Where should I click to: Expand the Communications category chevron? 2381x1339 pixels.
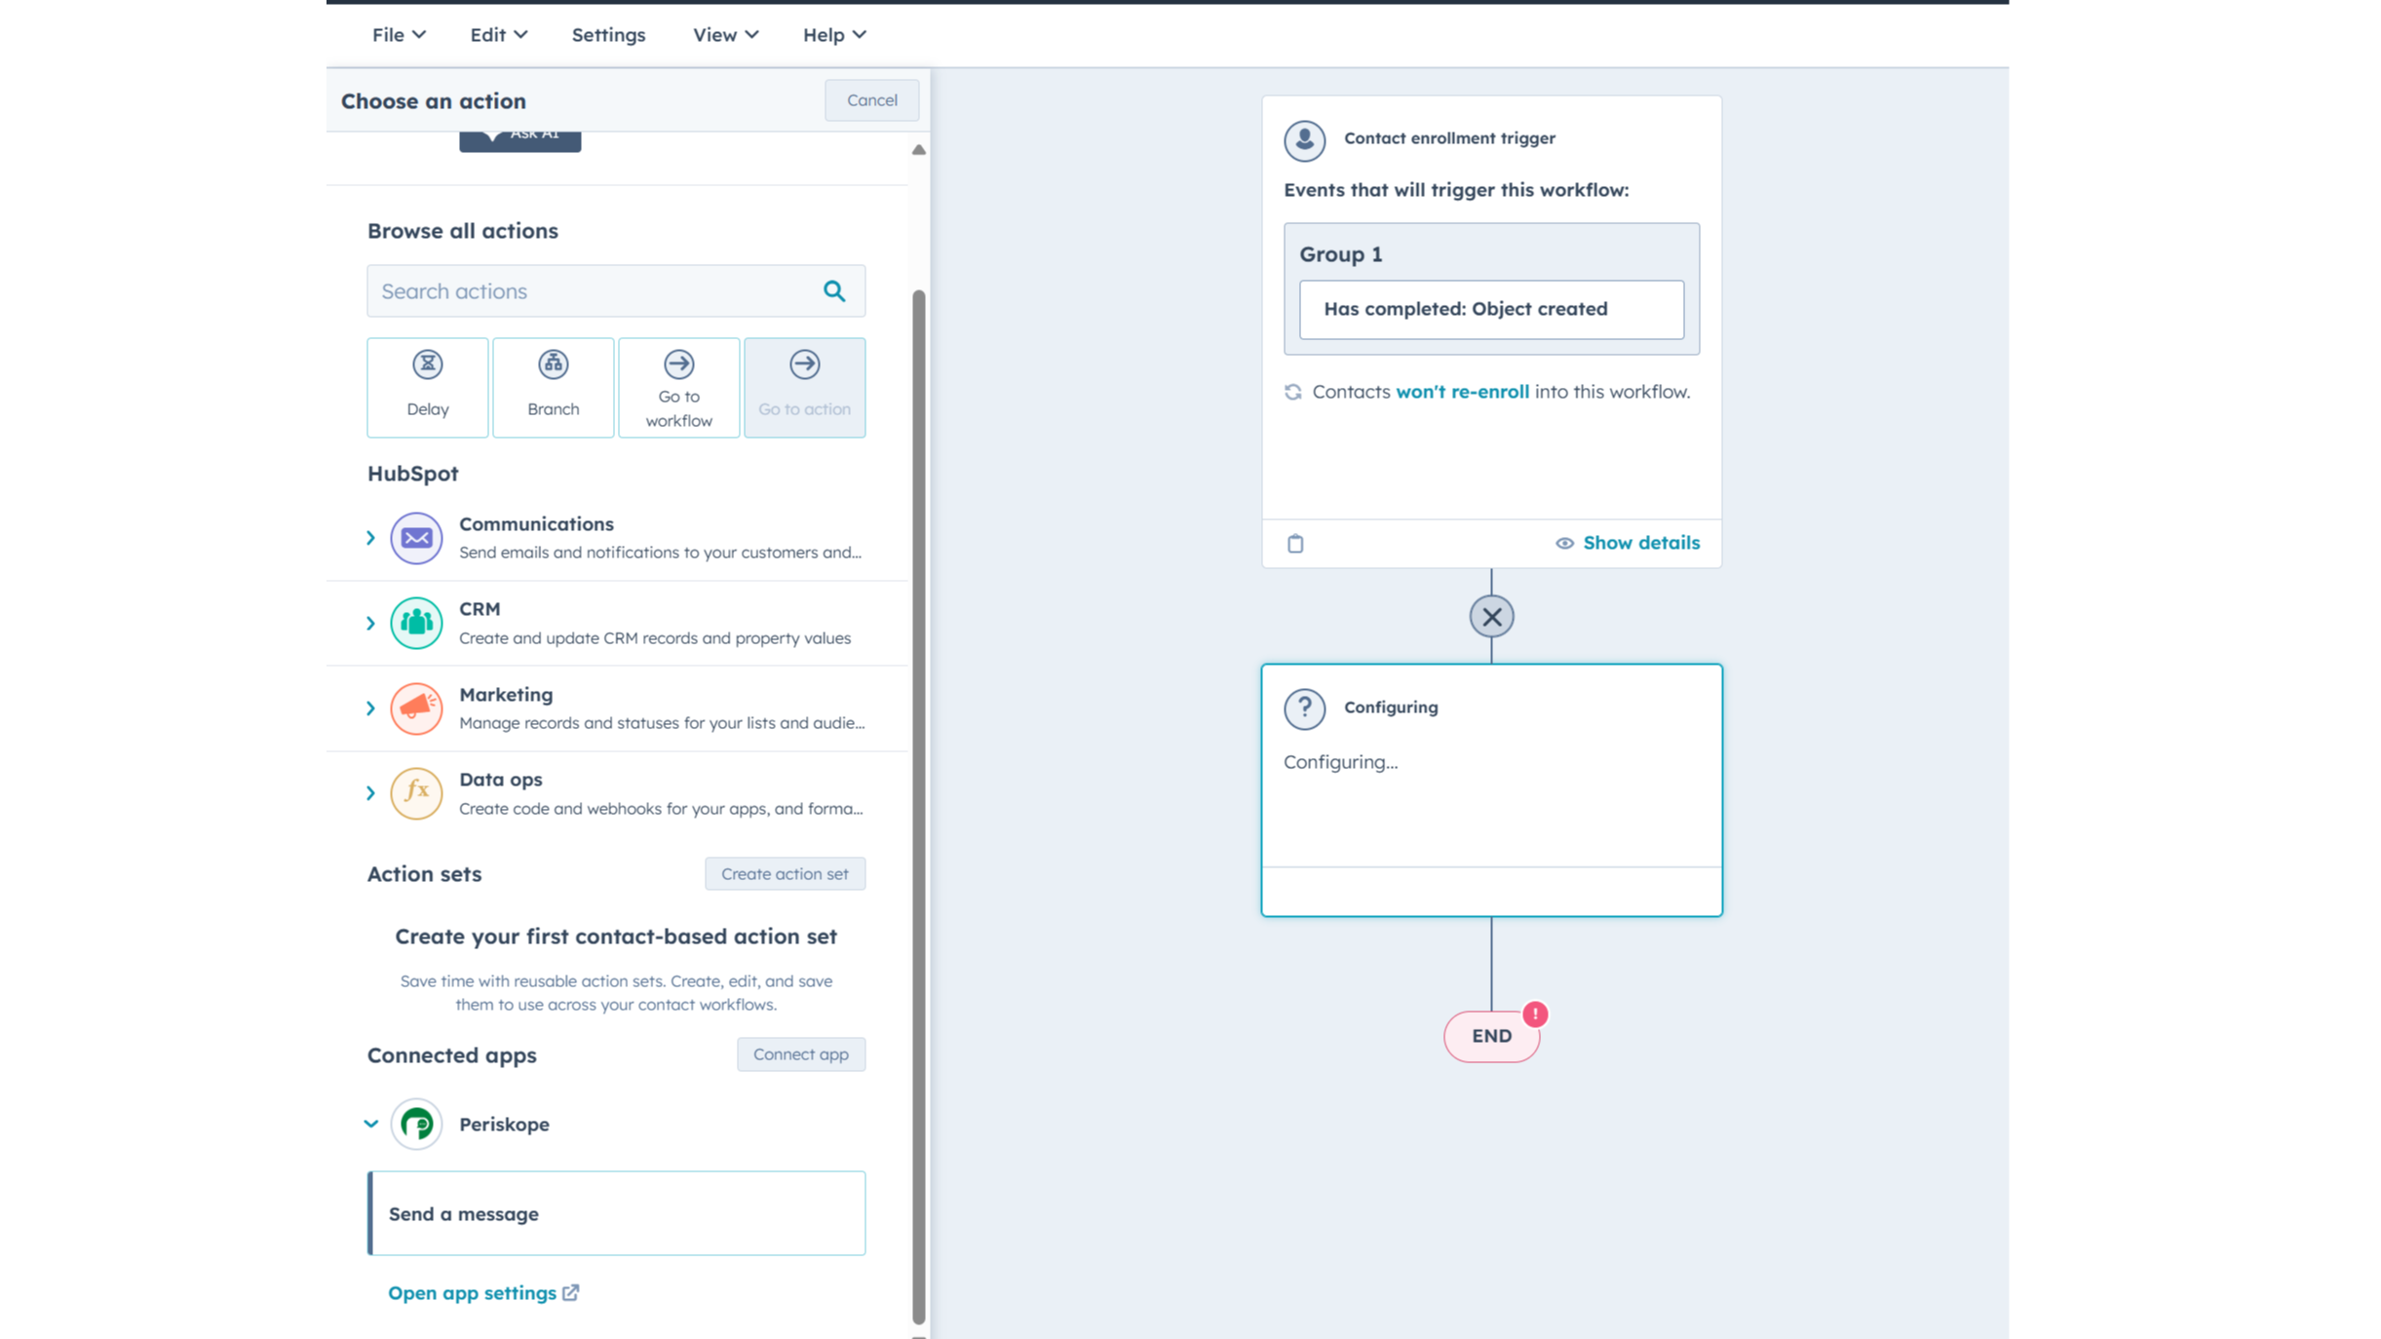[x=371, y=538]
